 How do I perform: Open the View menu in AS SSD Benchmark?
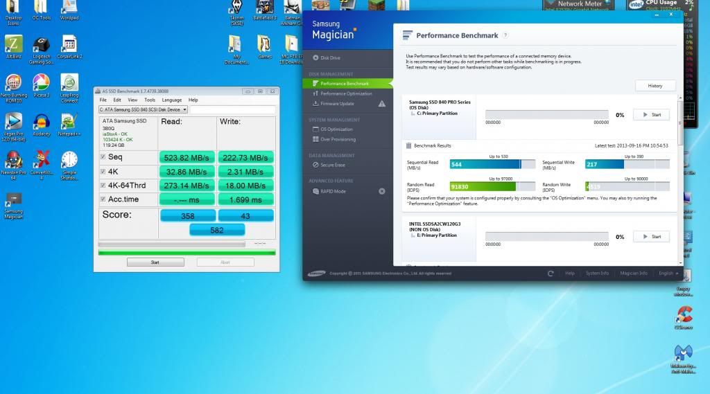tap(132, 100)
